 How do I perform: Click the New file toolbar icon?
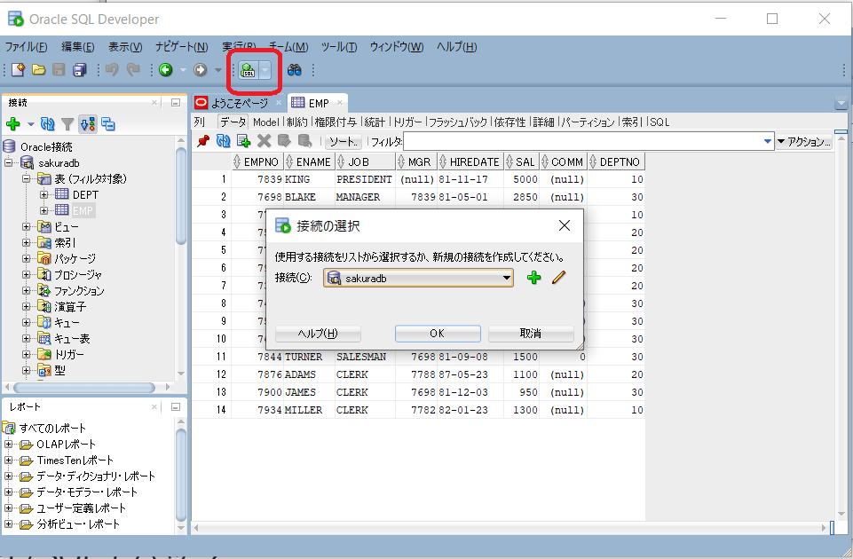click(18, 69)
